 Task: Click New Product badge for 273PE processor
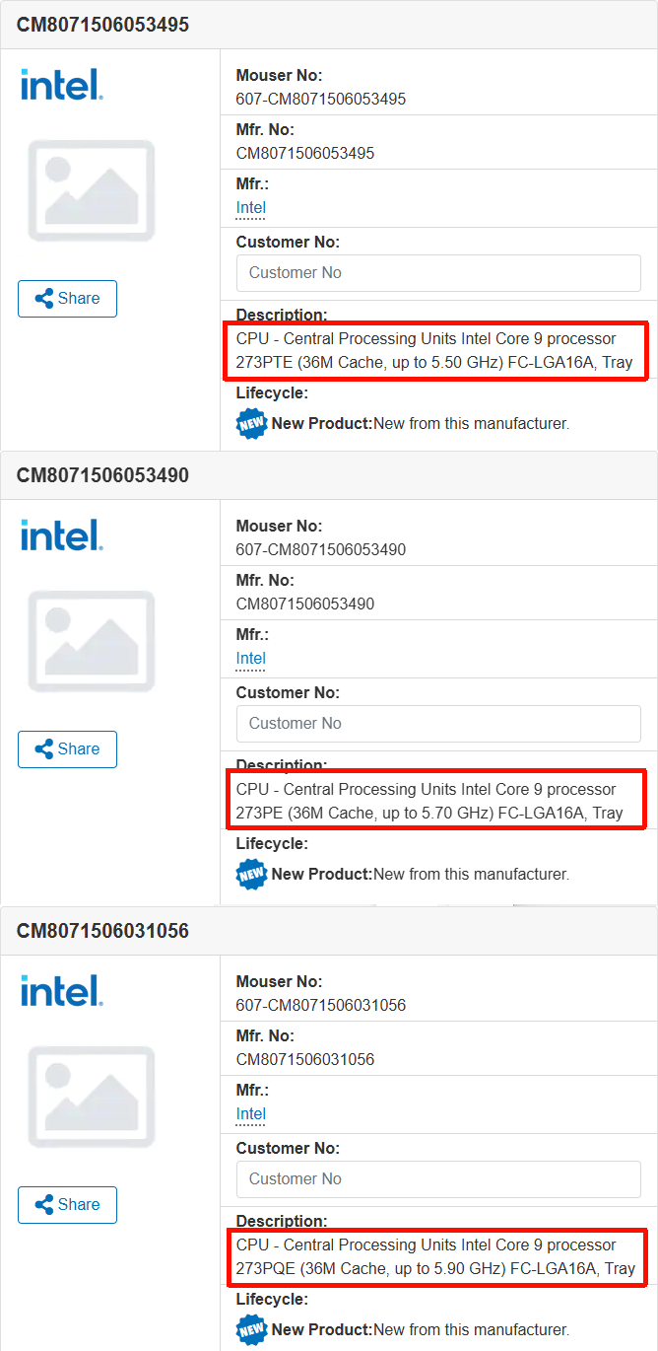point(252,874)
